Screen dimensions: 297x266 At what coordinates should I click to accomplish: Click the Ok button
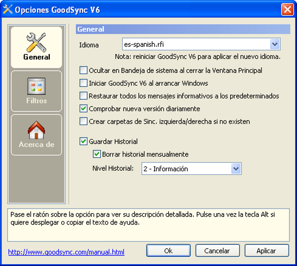click(x=169, y=251)
